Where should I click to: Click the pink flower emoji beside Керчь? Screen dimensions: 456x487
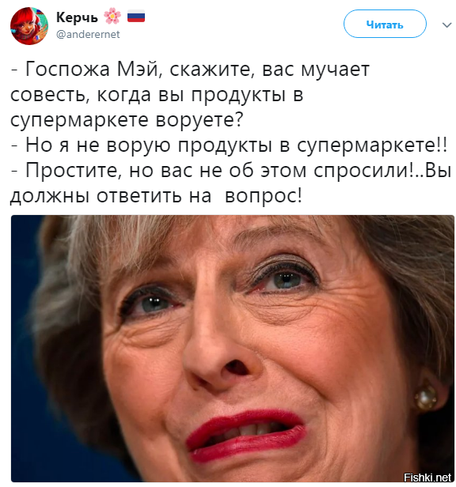pos(112,16)
